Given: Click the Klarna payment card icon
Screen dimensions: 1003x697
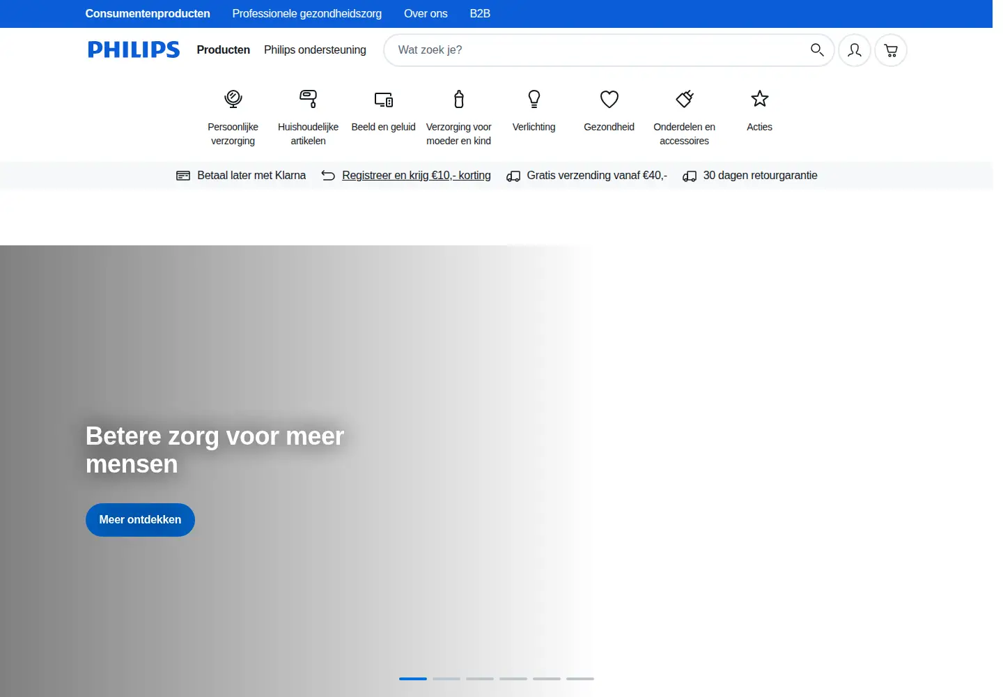Looking at the screenshot, I should 183,176.
